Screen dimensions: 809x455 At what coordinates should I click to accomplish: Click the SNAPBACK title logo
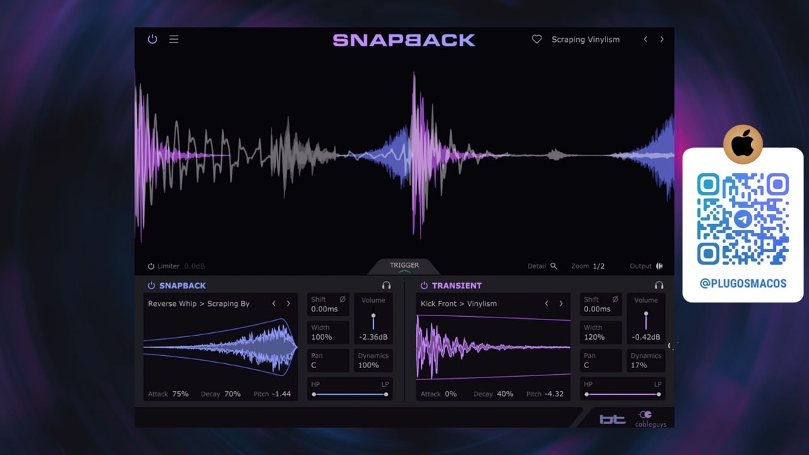tap(404, 40)
